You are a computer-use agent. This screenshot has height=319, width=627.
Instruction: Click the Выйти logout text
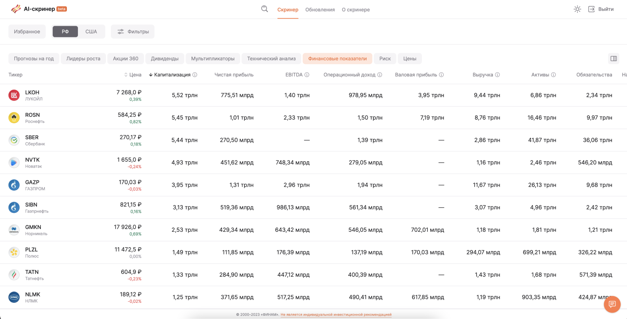click(x=606, y=9)
